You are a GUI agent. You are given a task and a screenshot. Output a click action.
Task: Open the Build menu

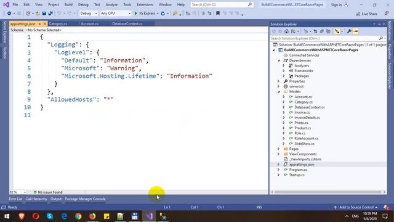pyautogui.click(x=68, y=4)
